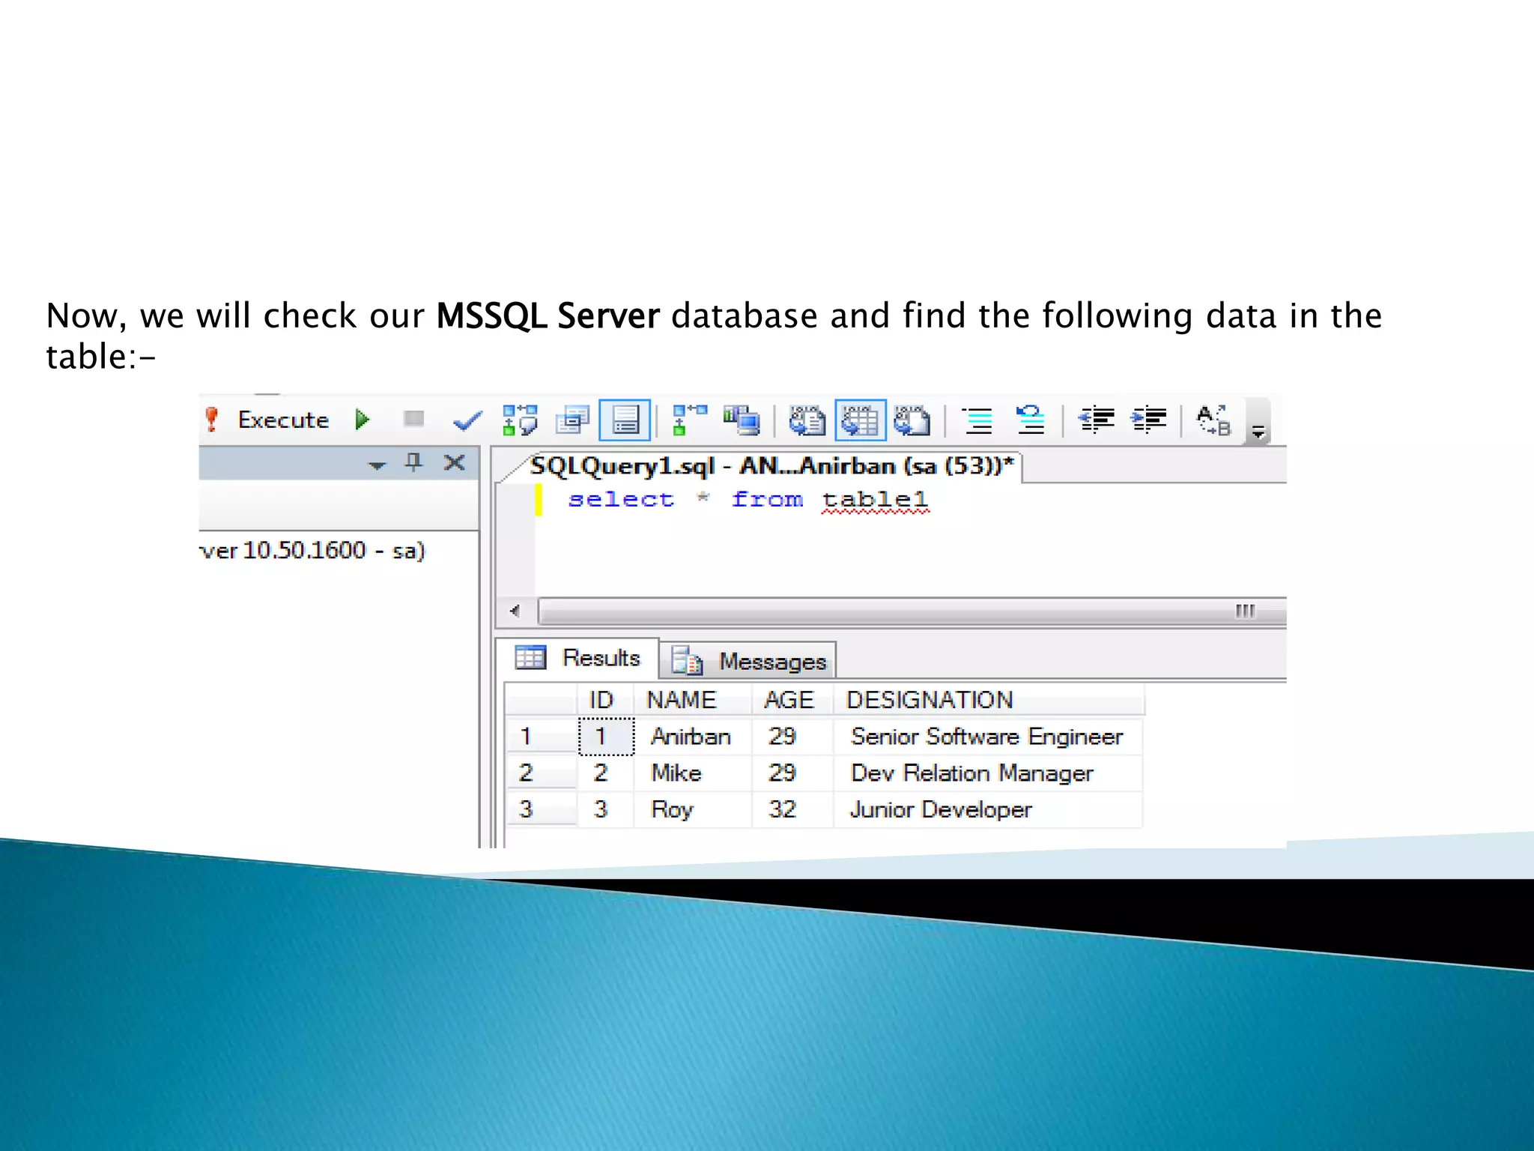Viewport: 1534px width, 1151px height.
Task: Click the age cell in Anirban row
Action: (792, 736)
